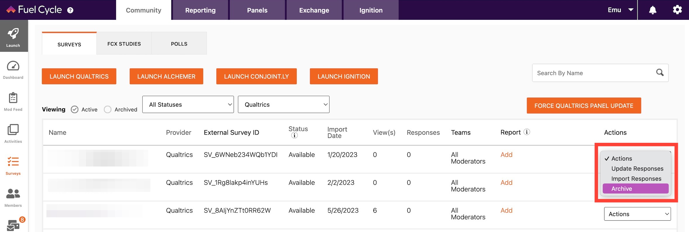Open the Exchange tab
This screenshot has width=689, height=232.
pos(314,10)
